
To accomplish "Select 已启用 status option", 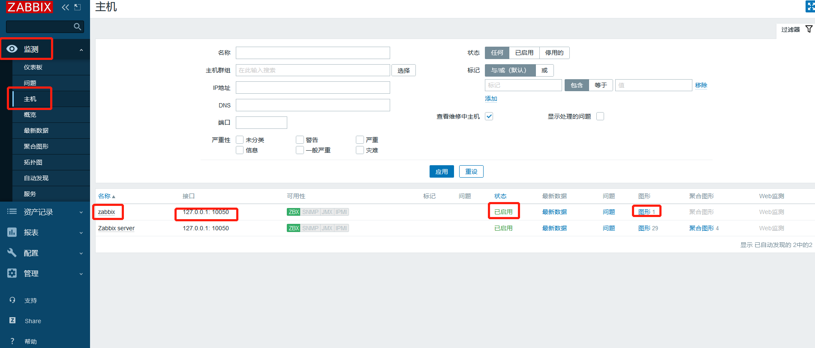I will pyautogui.click(x=524, y=53).
